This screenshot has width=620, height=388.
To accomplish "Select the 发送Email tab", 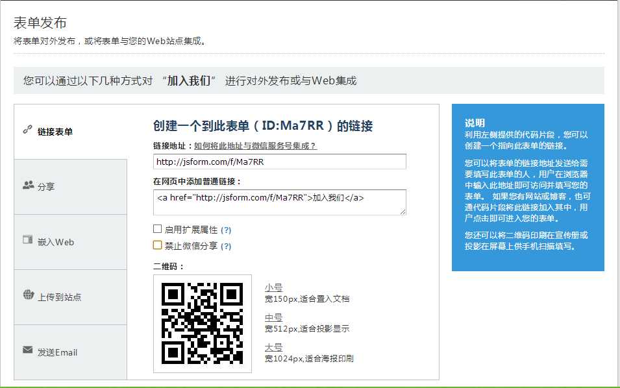I will (70, 352).
